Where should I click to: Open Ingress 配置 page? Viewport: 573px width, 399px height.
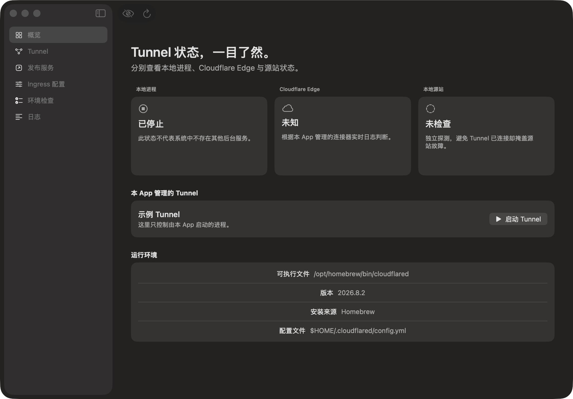(58, 84)
